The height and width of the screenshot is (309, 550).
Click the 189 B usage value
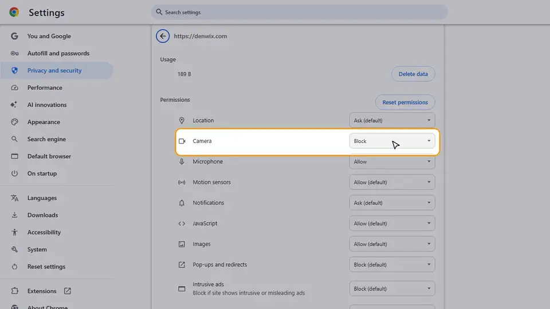point(184,74)
